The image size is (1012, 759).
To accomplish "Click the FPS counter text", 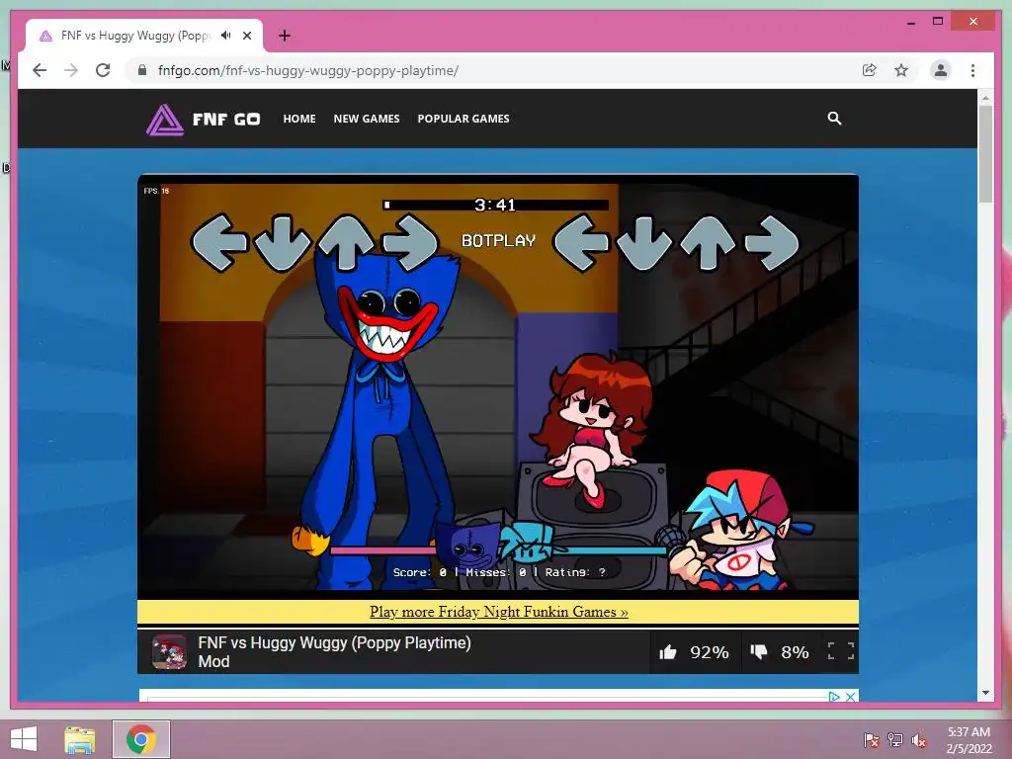I will pos(156,191).
